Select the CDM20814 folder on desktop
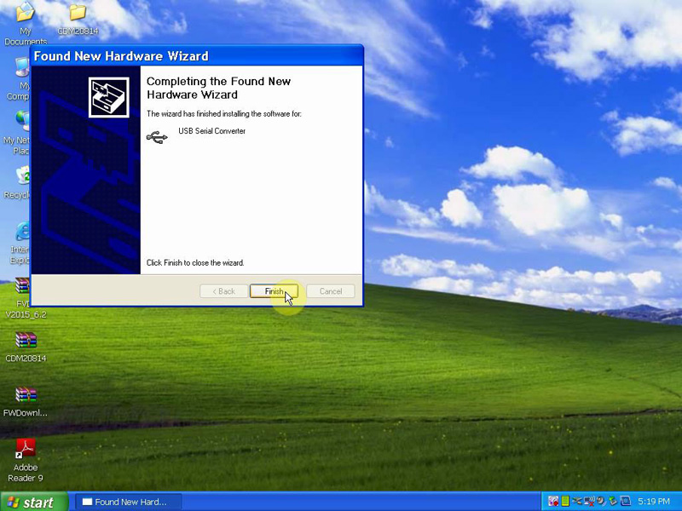The width and height of the screenshot is (682, 511). [78, 13]
